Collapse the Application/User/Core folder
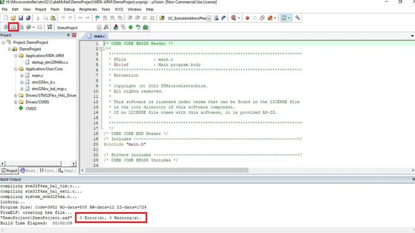 pos(16,69)
